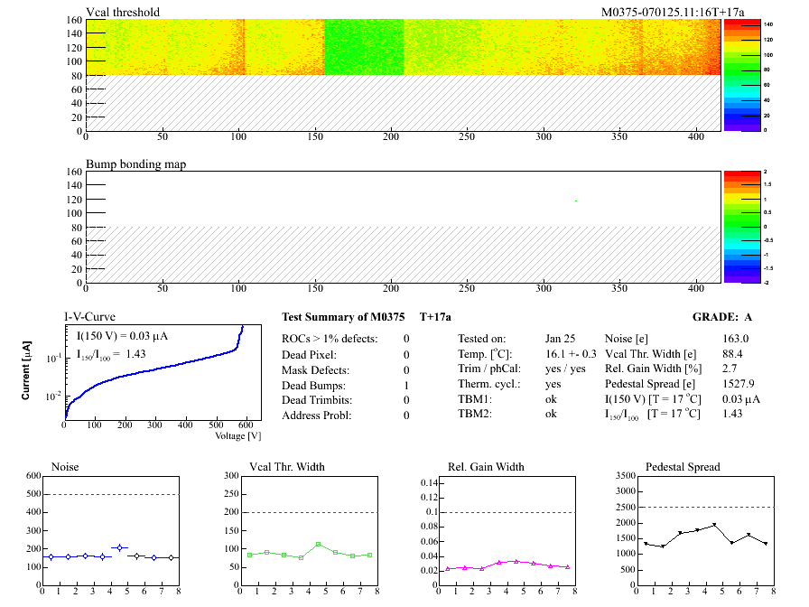This screenshot has width=809, height=607.
Task: Select the peak green square in Vcal Thr. Width plot
Action: point(318,545)
